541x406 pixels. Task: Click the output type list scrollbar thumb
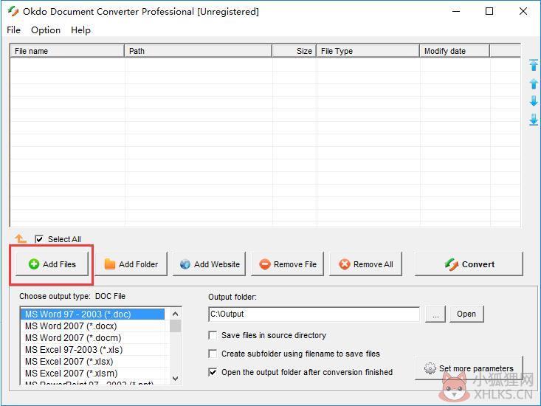(175, 326)
